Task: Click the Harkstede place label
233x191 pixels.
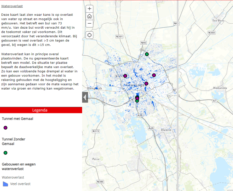Action: (x=220, y=88)
